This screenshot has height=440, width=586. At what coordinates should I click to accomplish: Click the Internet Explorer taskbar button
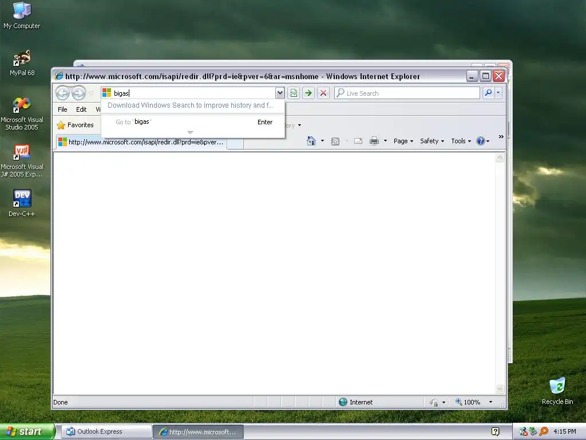pyautogui.click(x=199, y=432)
